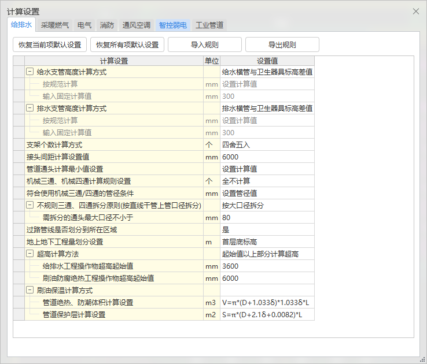Change the 过路管线是否划分到所在区域 value 是
Image resolution: width=427 pixels, height=364 pixels.
coord(267,229)
